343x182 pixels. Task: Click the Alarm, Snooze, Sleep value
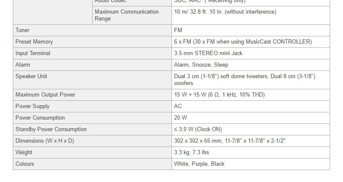pyautogui.click(x=201, y=65)
